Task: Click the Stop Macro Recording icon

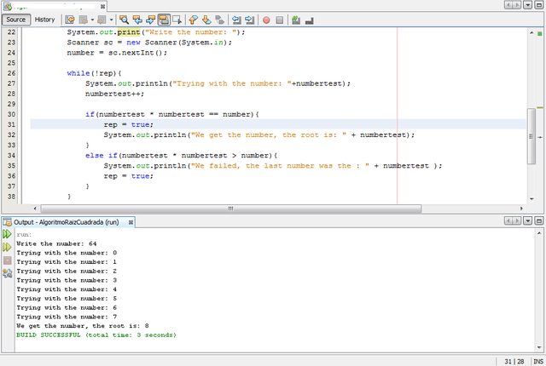Action: click(x=279, y=20)
